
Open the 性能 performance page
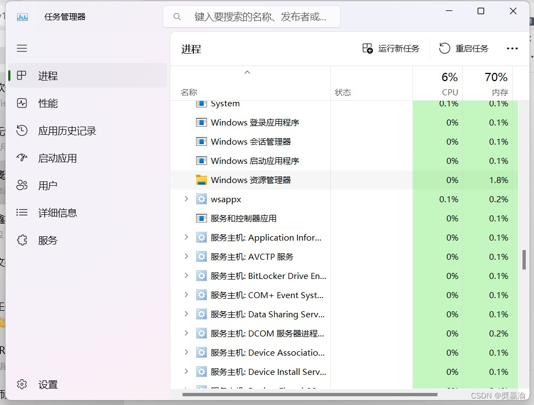[x=88, y=103]
